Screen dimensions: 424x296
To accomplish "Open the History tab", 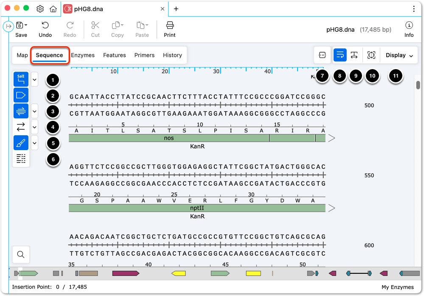I will (x=172, y=55).
